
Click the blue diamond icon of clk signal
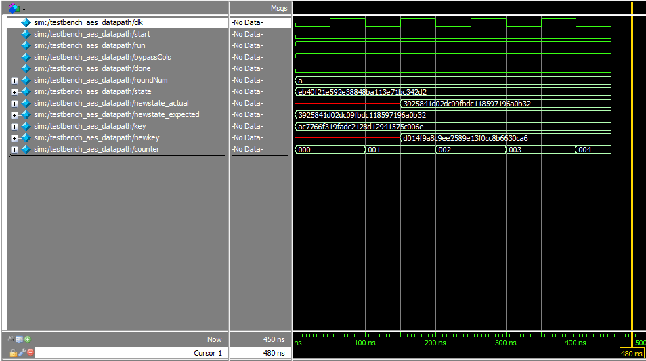click(26, 22)
